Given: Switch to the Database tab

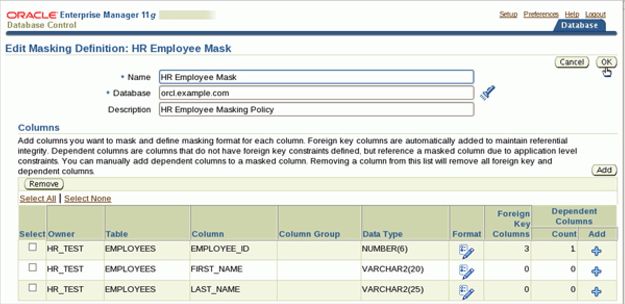Looking at the screenshot, I should pyautogui.click(x=579, y=25).
